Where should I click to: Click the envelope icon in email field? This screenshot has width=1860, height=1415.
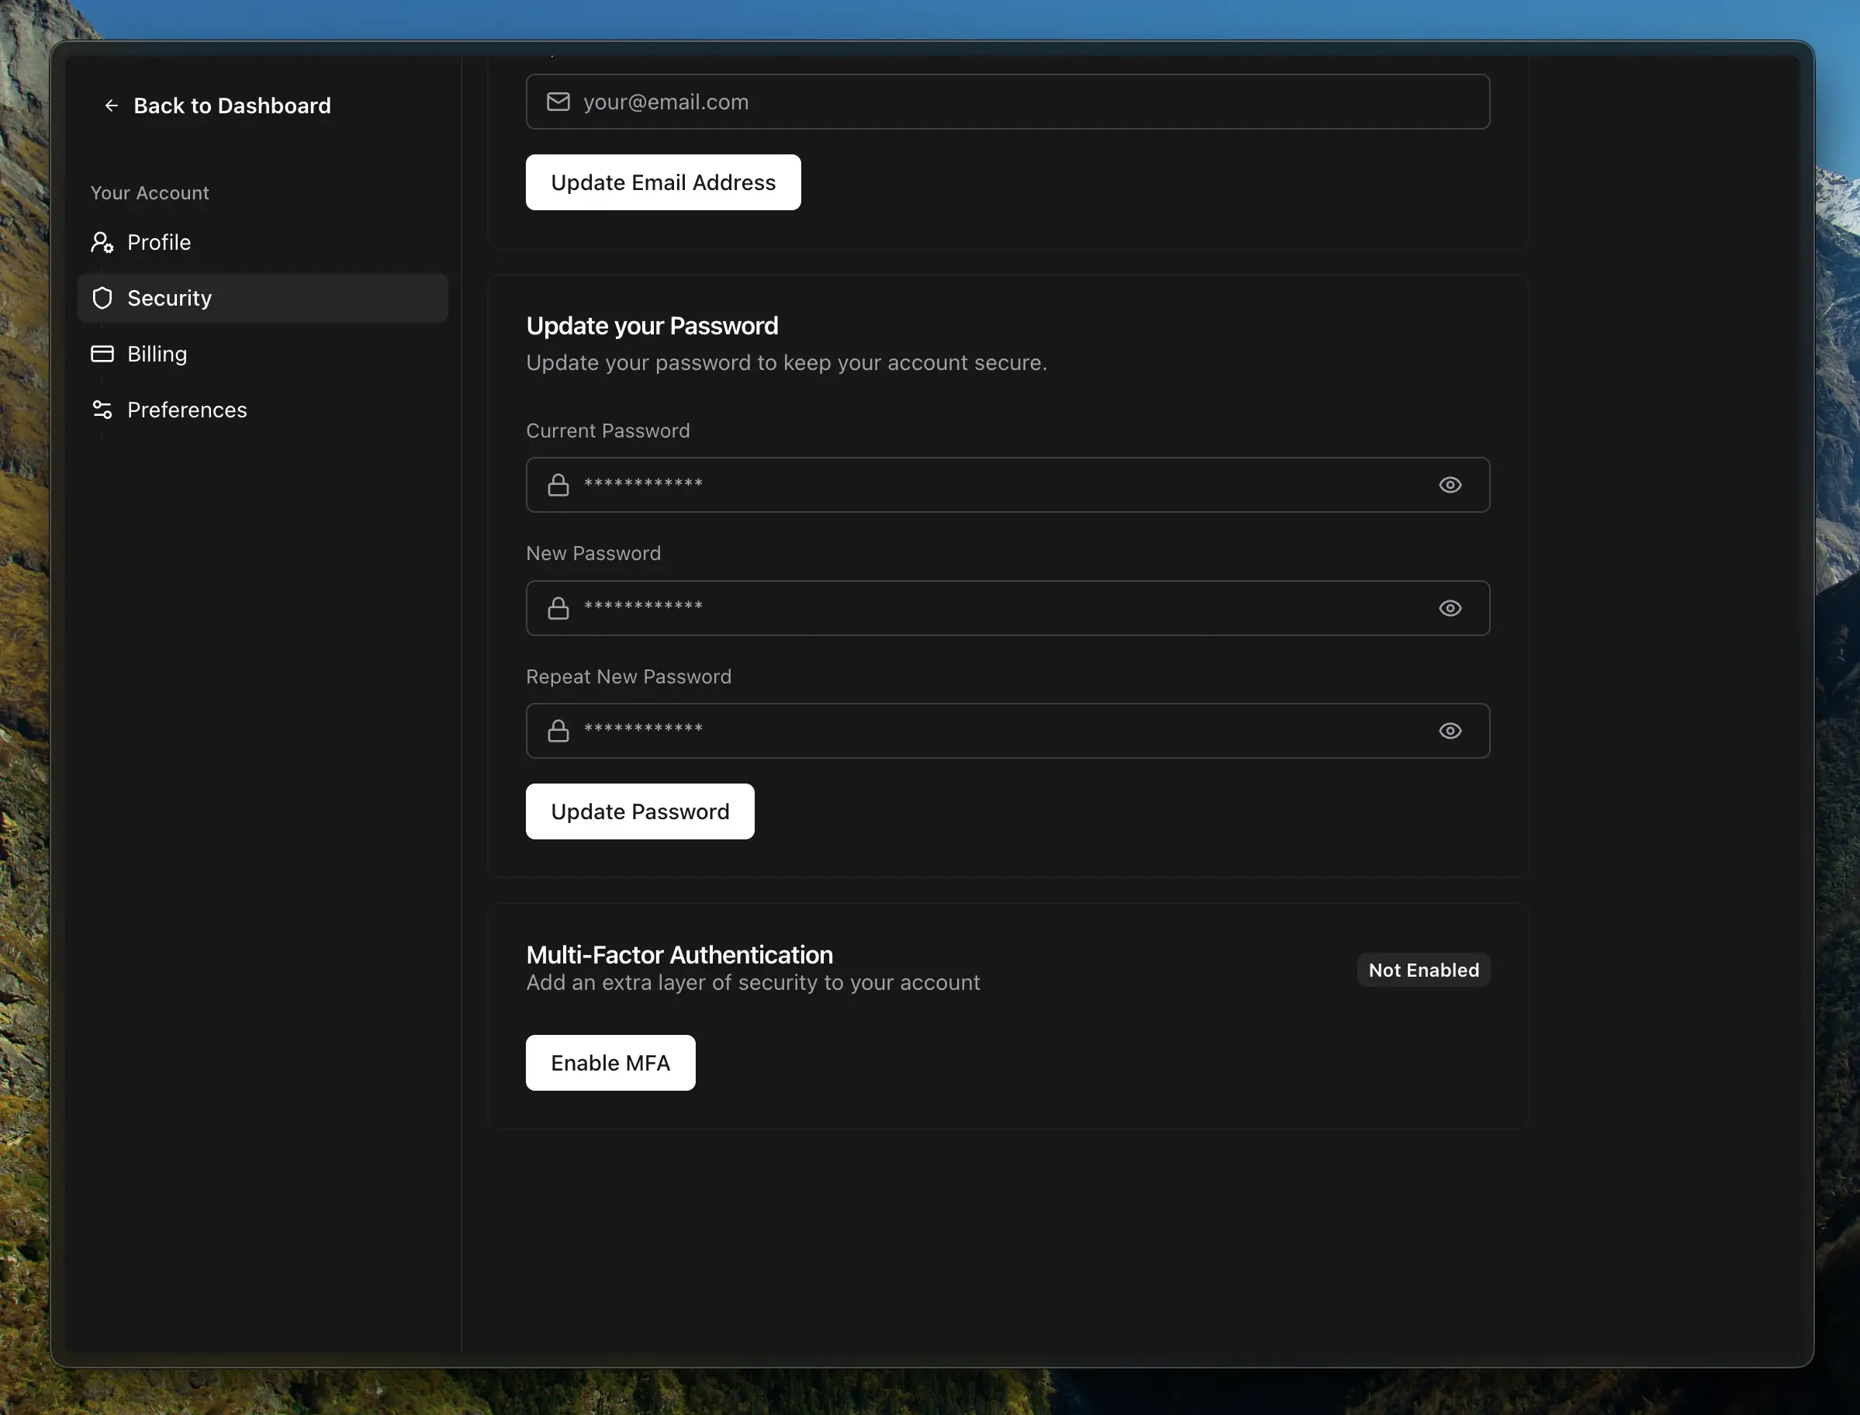click(x=558, y=101)
